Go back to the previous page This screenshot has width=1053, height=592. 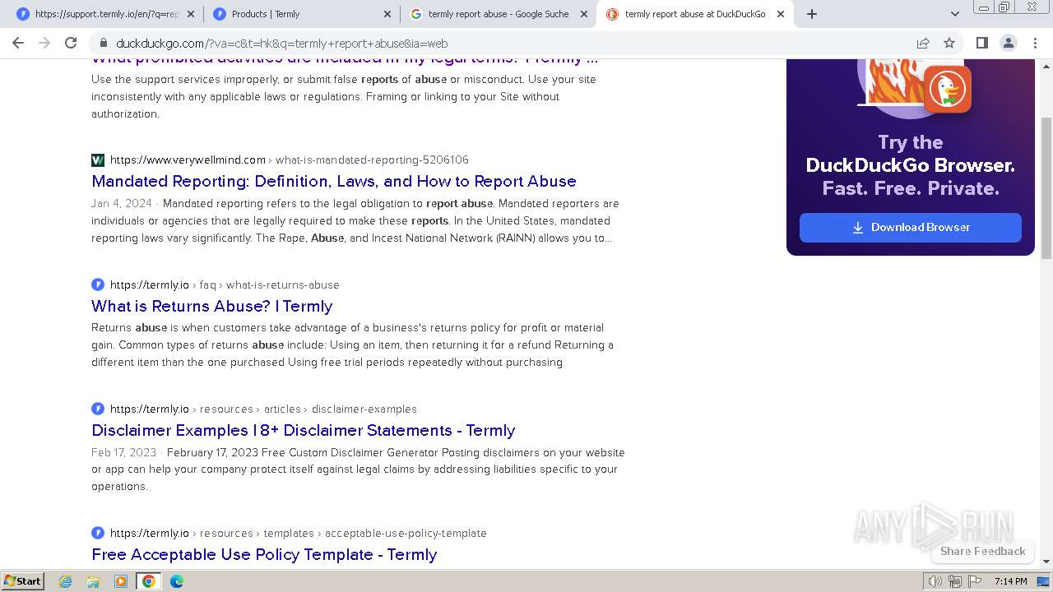click(18, 43)
